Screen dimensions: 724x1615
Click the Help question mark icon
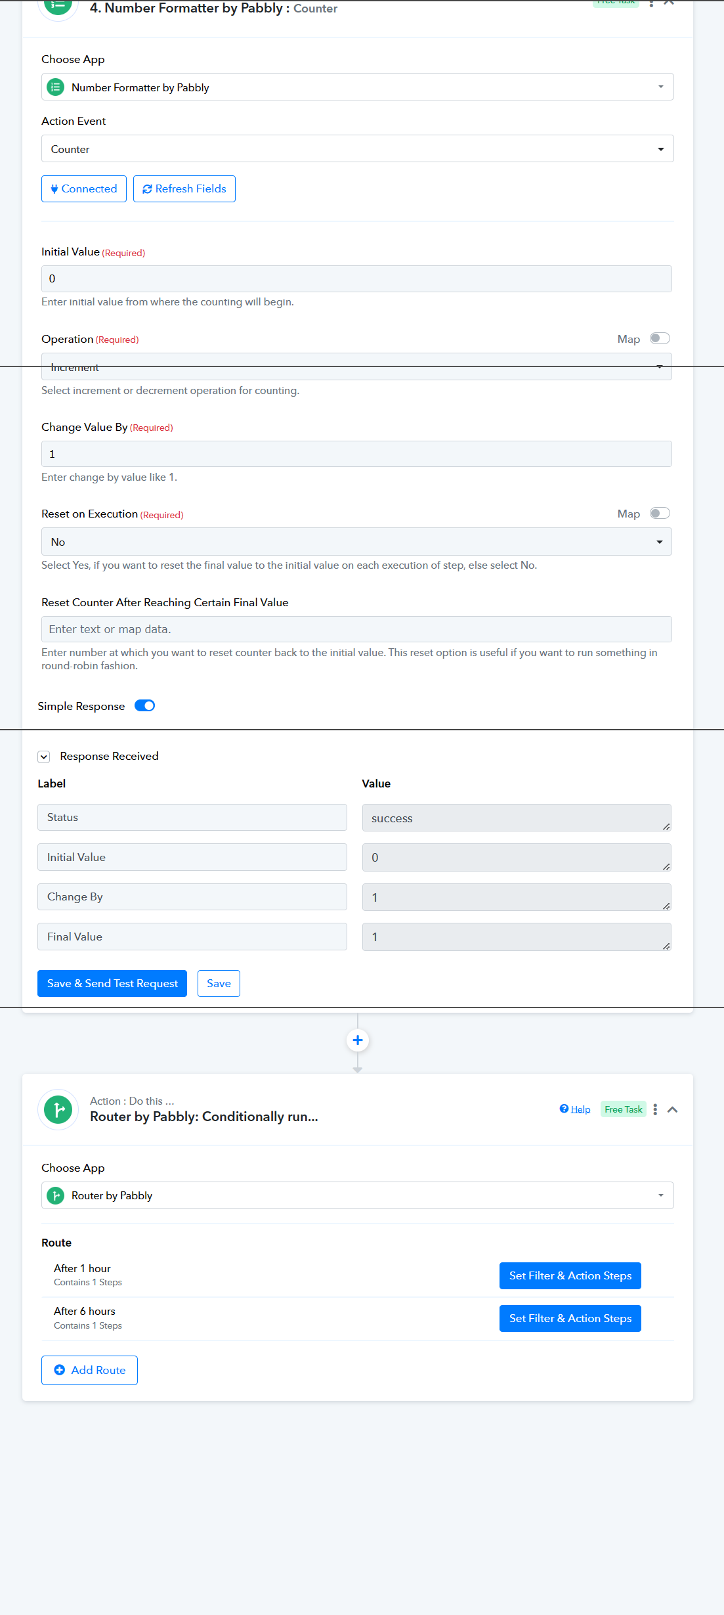click(x=564, y=1109)
